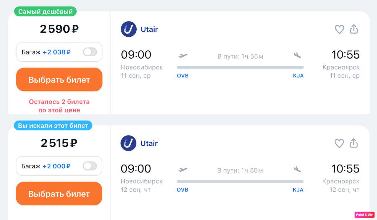The width and height of the screenshot is (377, 220).
Task: Click departure plane icon on first flight
Action: click(183, 55)
